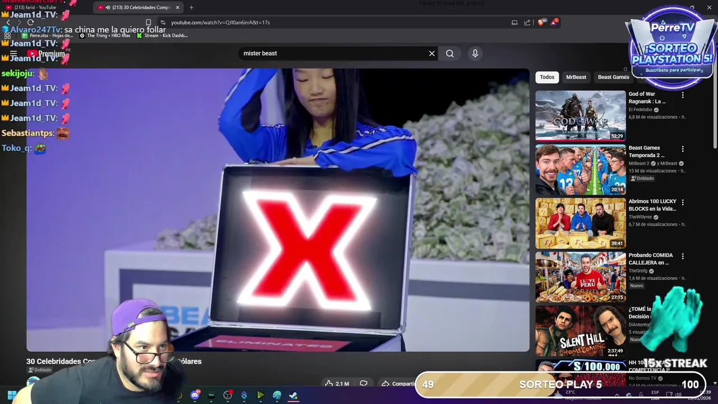Click the Brave rewards triangle icon
Screen dimensions: 718x404
click(555, 22)
